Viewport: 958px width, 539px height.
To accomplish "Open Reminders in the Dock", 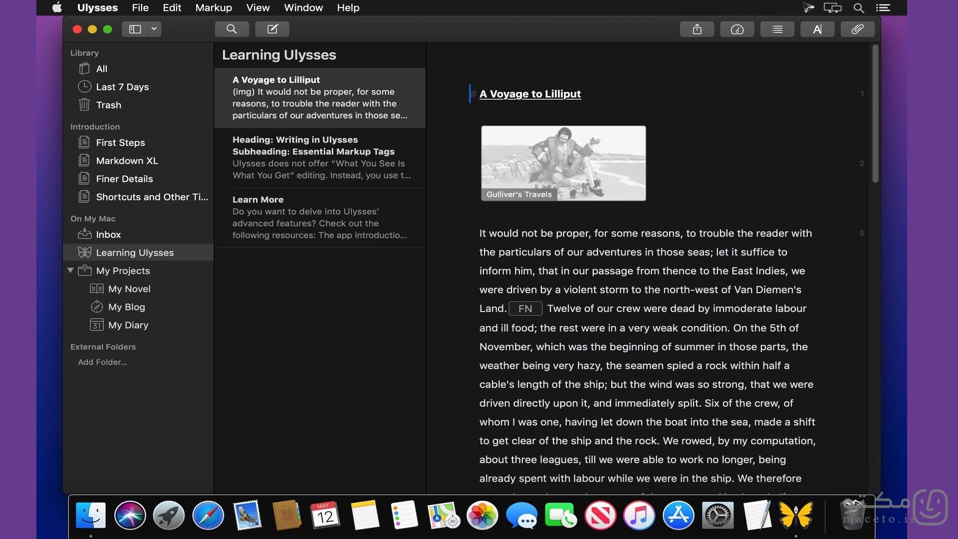I will point(404,515).
